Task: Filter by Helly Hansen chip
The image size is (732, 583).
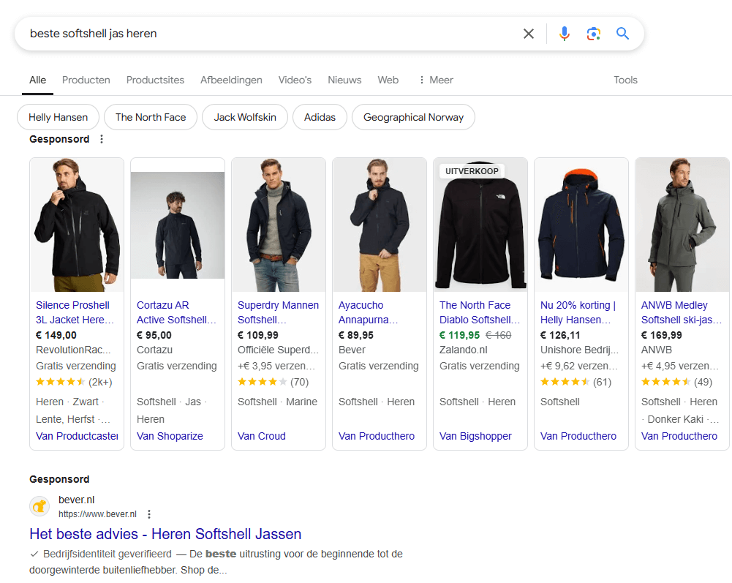Action: [x=58, y=117]
